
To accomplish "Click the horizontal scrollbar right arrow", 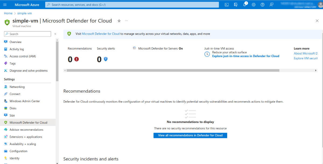I will [x=316, y=70].
